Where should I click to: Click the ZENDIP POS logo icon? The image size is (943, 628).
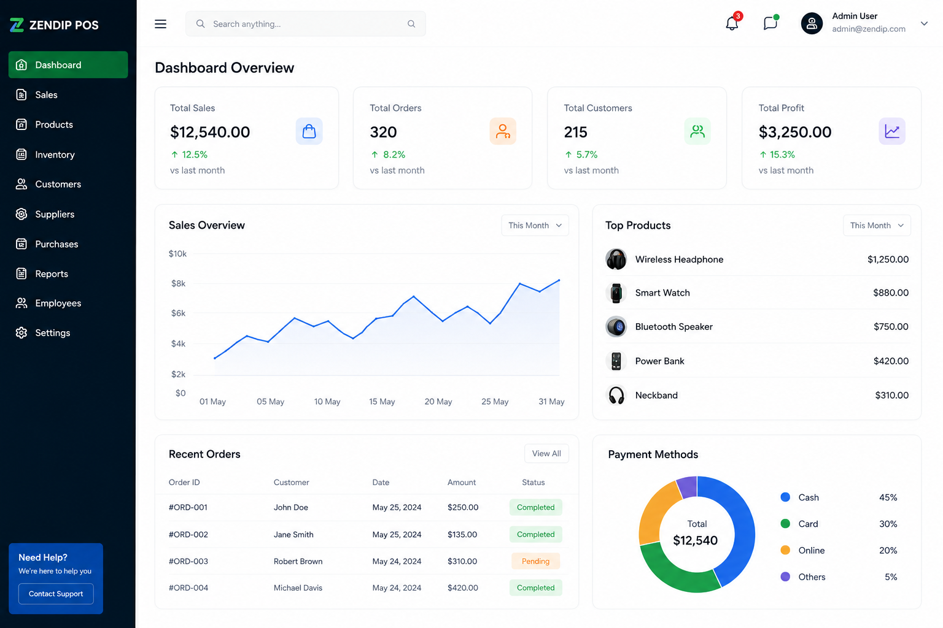(17, 25)
